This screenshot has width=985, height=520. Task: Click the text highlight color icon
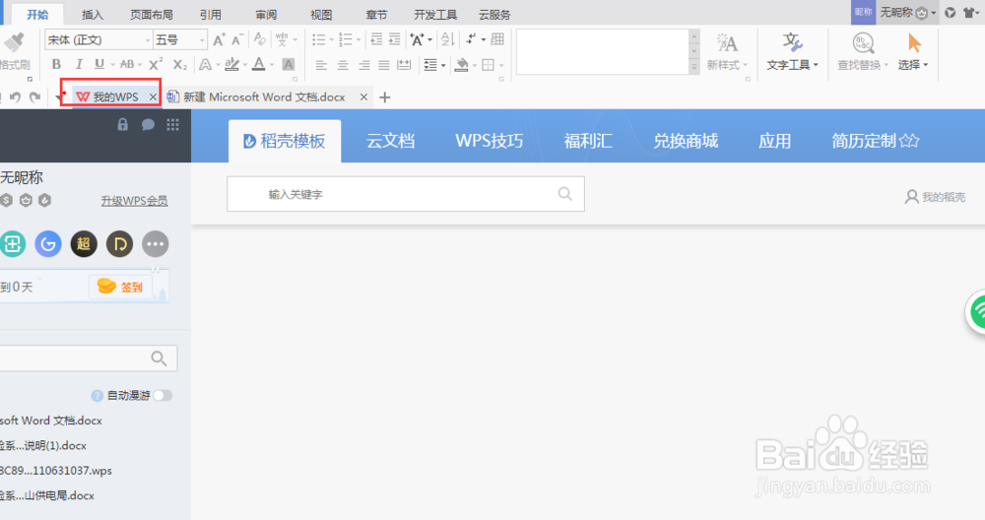click(x=231, y=64)
